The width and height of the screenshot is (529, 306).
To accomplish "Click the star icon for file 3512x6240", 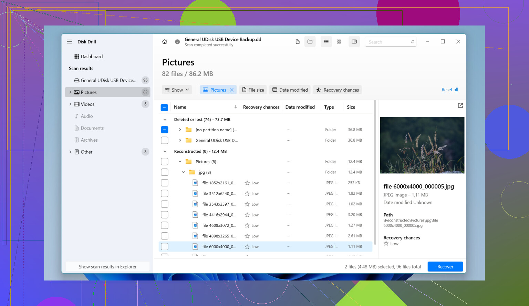I will 247,194.
